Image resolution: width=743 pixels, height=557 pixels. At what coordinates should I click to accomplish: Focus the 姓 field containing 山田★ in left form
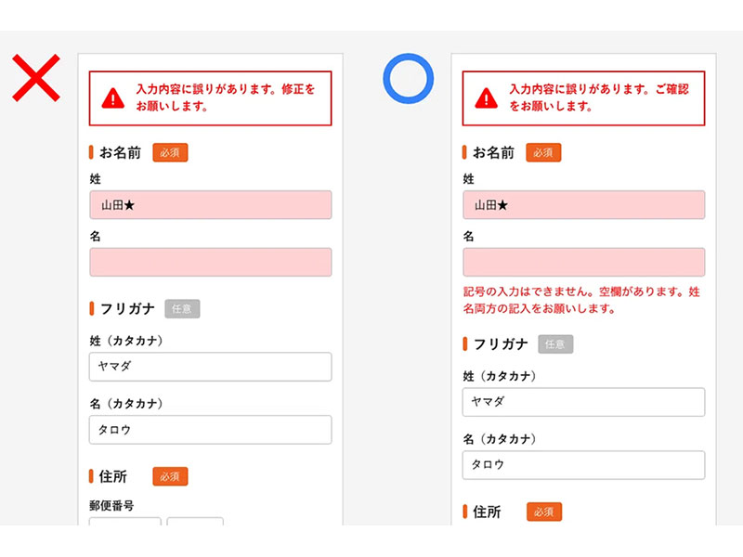tap(211, 205)
